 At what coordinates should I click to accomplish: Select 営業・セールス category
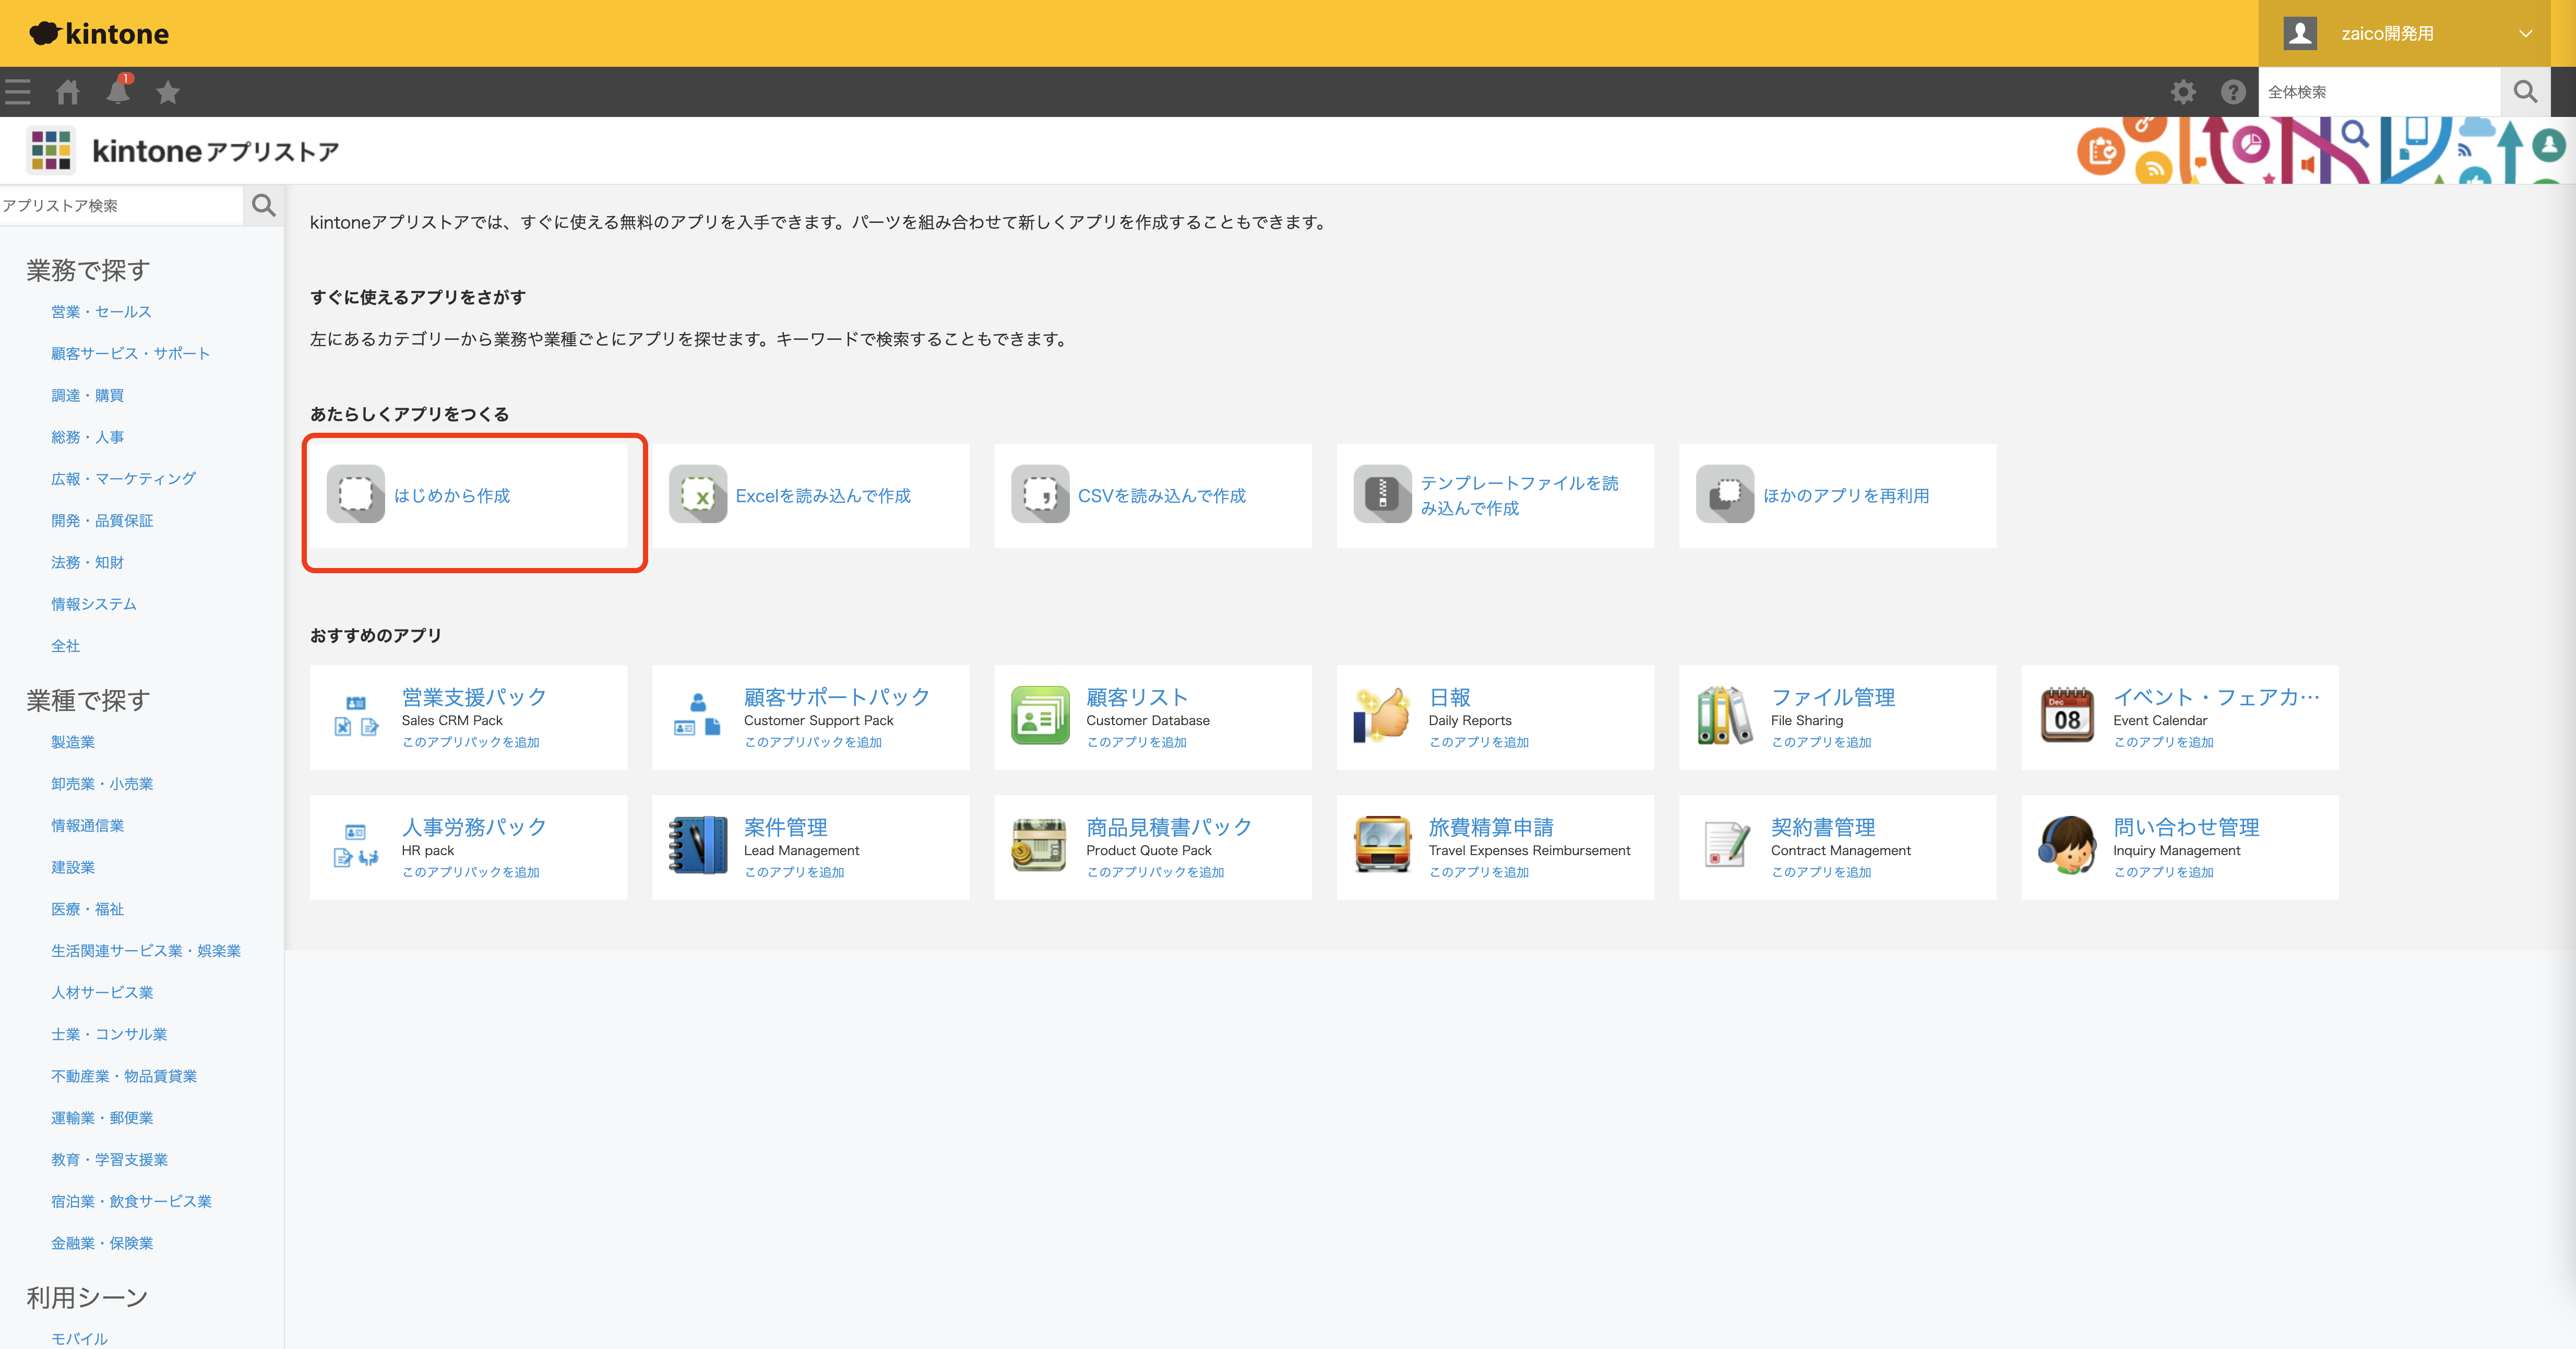pyautogui.click(x=101, y=312)
